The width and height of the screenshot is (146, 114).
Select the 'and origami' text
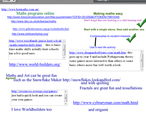click(98, 110)
